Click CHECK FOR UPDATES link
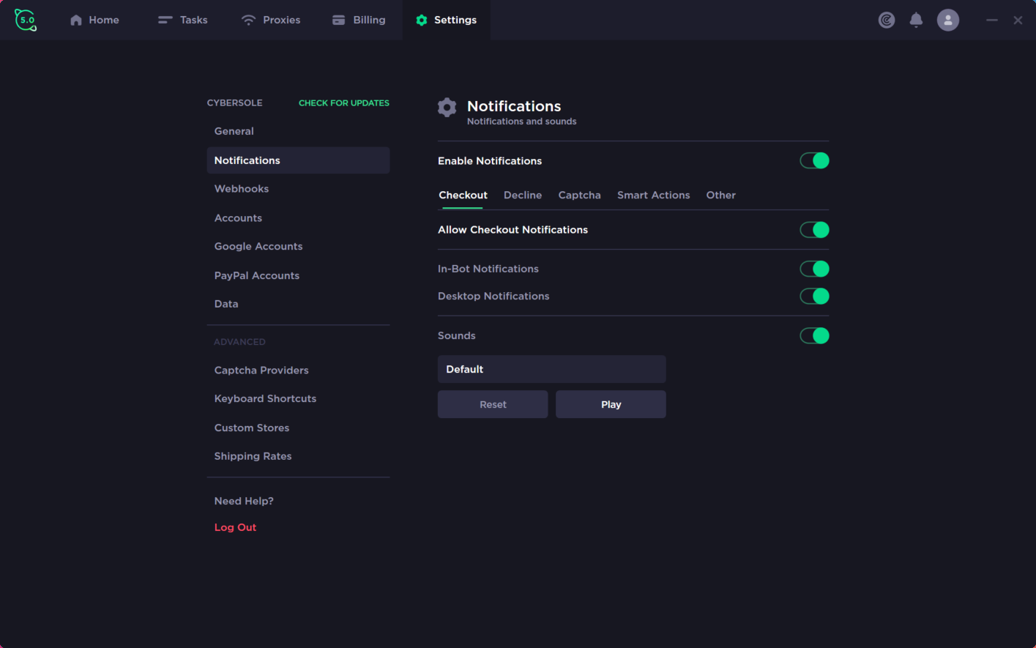The width and height of the screenshot is (1036, 648). pyautogui.click(x=344, y=103)
